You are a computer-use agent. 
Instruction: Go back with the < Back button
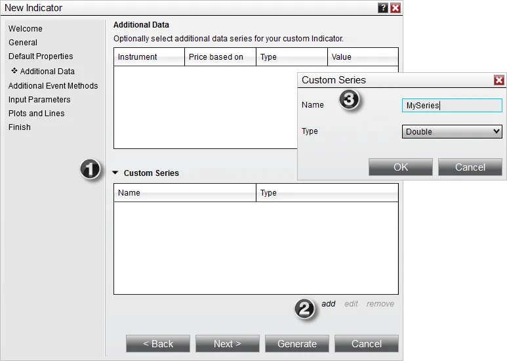pos(158,343)
